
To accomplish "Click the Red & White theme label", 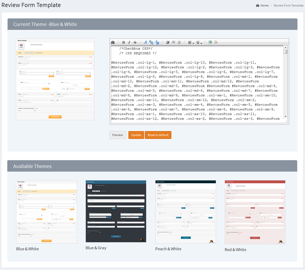I will pos(236,249).
